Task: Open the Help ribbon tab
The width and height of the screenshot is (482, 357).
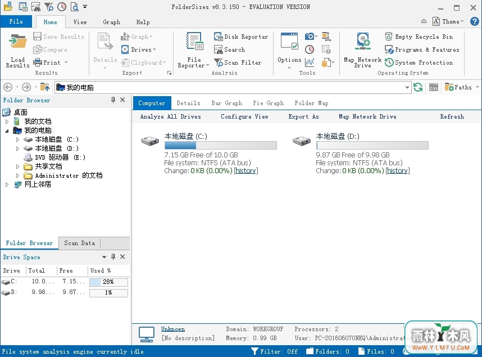Action: click(143, 22)
